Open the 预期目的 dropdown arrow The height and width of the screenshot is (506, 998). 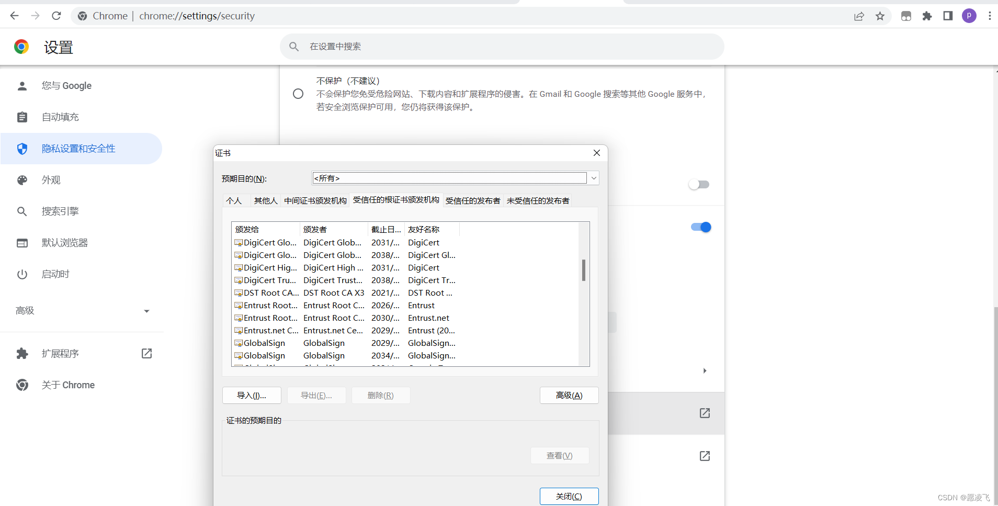click(x=593, y=178)
